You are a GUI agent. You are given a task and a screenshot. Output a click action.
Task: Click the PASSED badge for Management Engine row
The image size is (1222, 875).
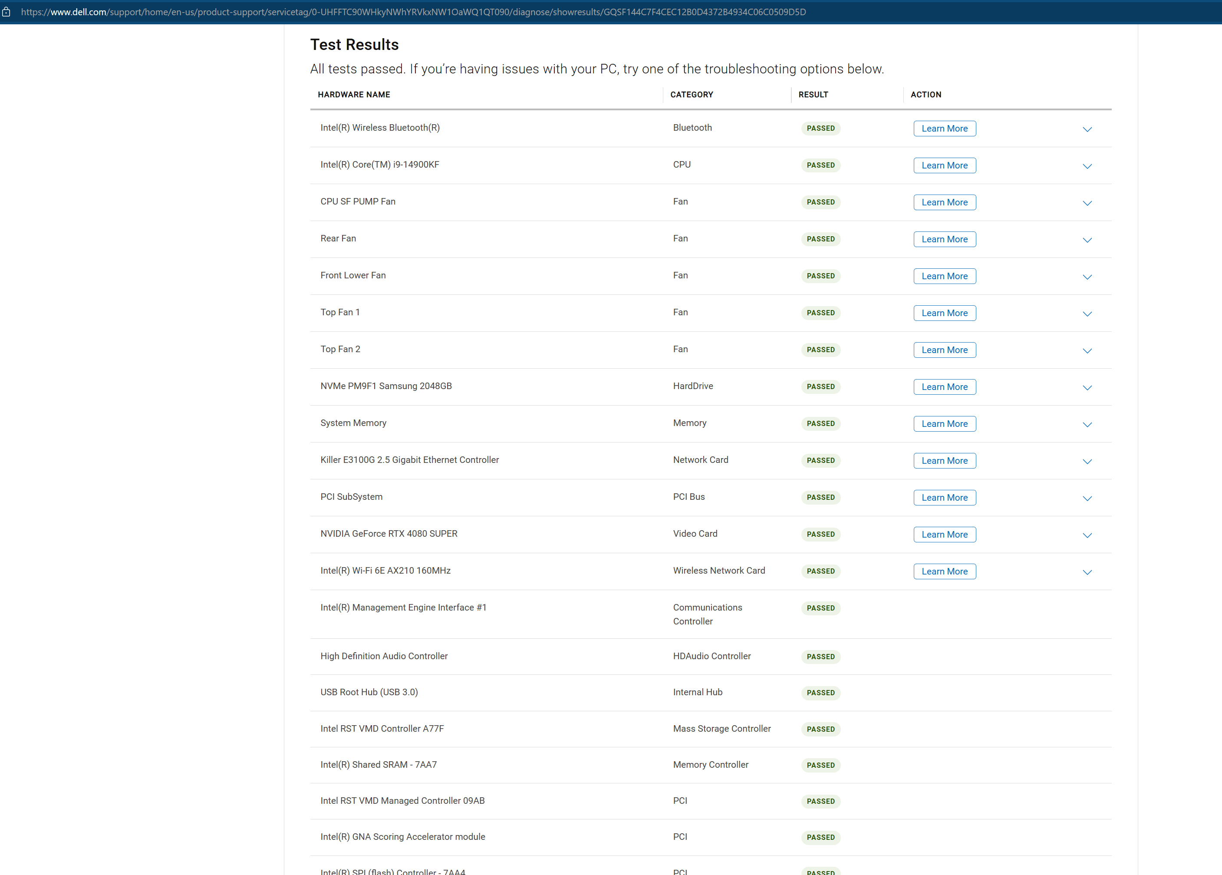click(x=820, y=608)
